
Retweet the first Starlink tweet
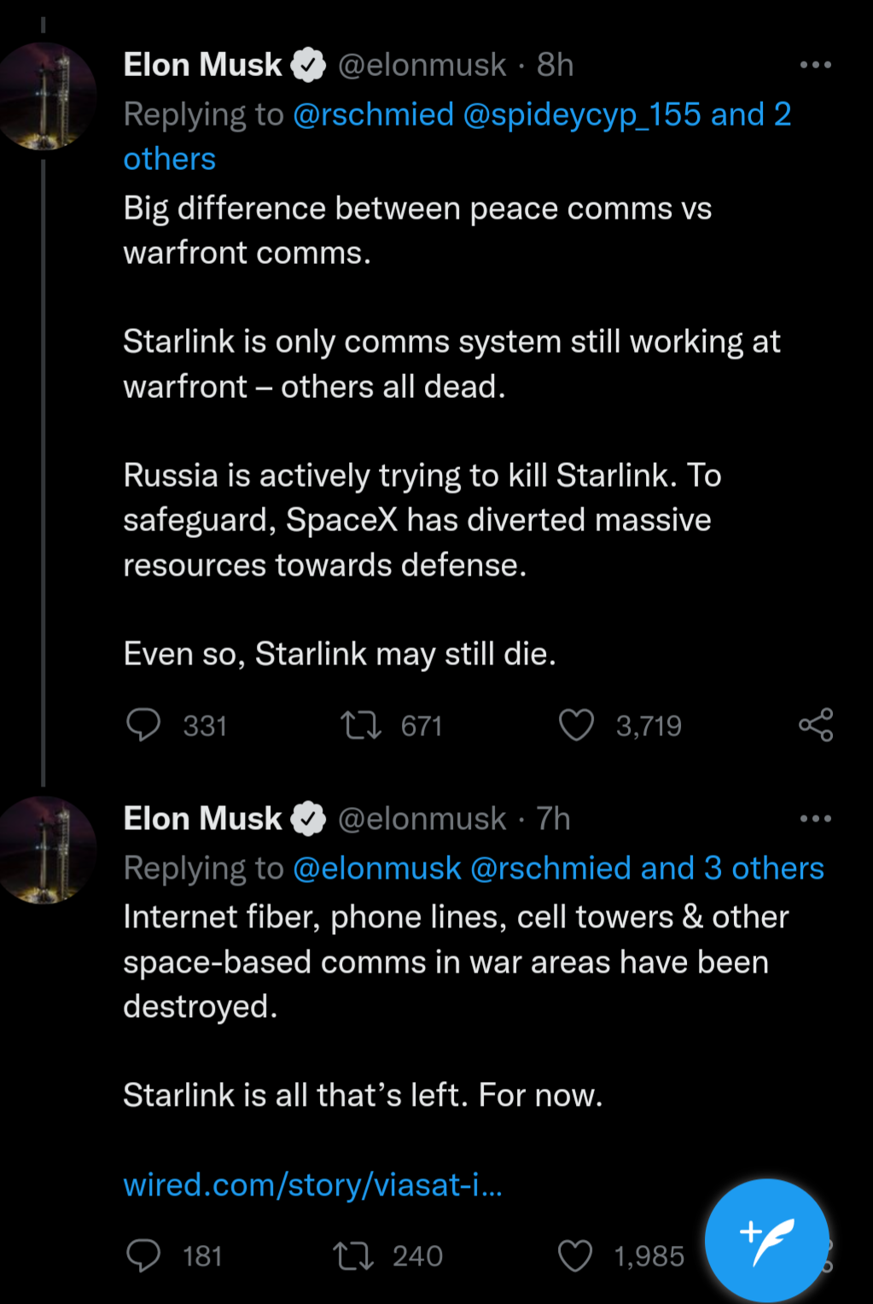click(x=361, y=725)
